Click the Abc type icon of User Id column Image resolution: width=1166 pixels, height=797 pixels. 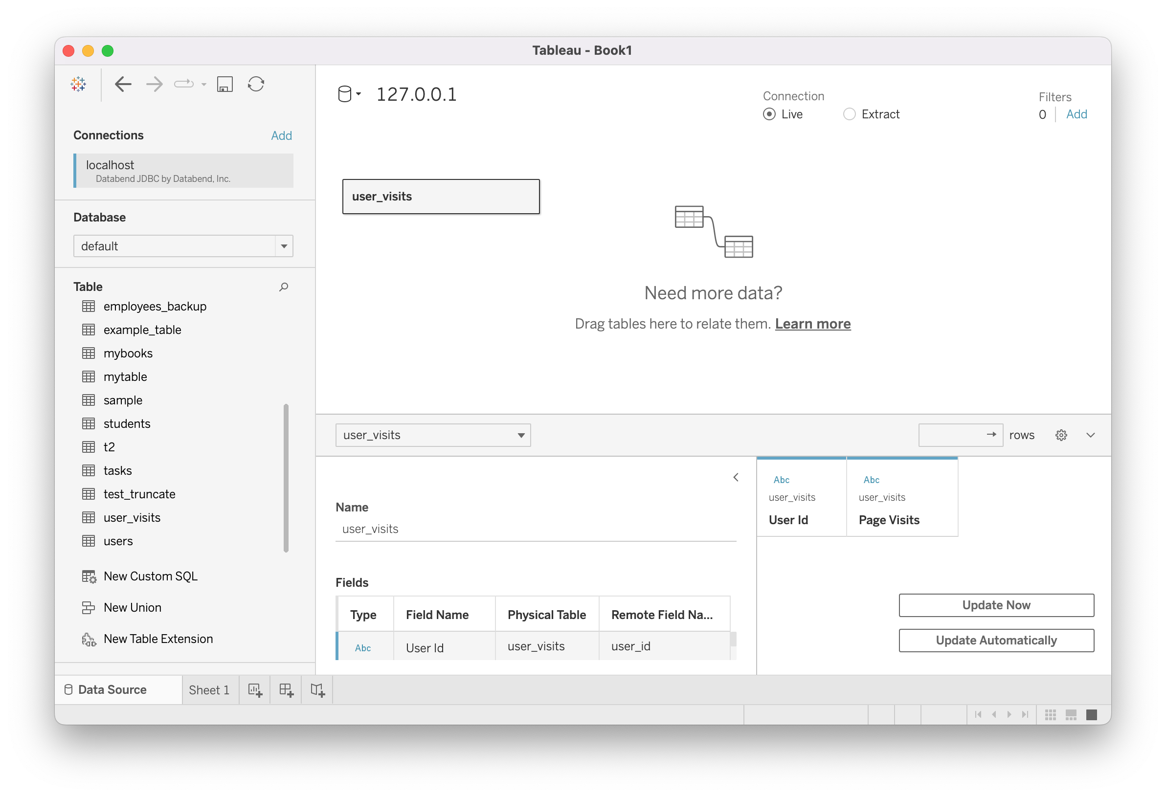(782, 480)
